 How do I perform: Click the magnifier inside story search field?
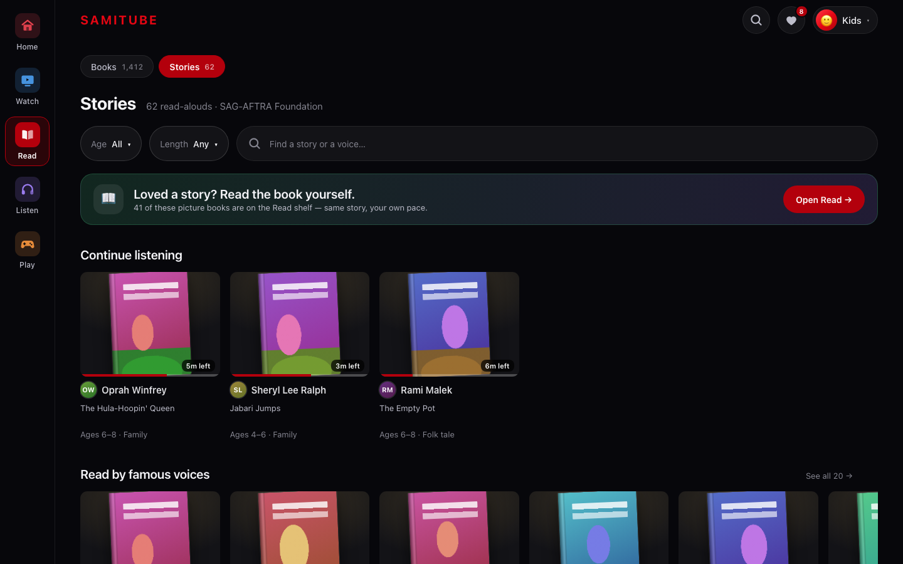(x=255, y=144)
